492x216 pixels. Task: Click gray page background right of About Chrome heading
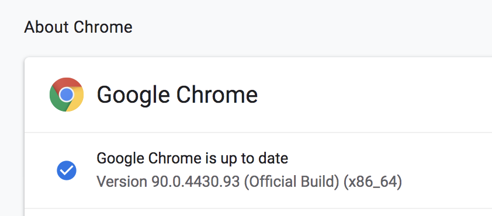coord(314,27)
